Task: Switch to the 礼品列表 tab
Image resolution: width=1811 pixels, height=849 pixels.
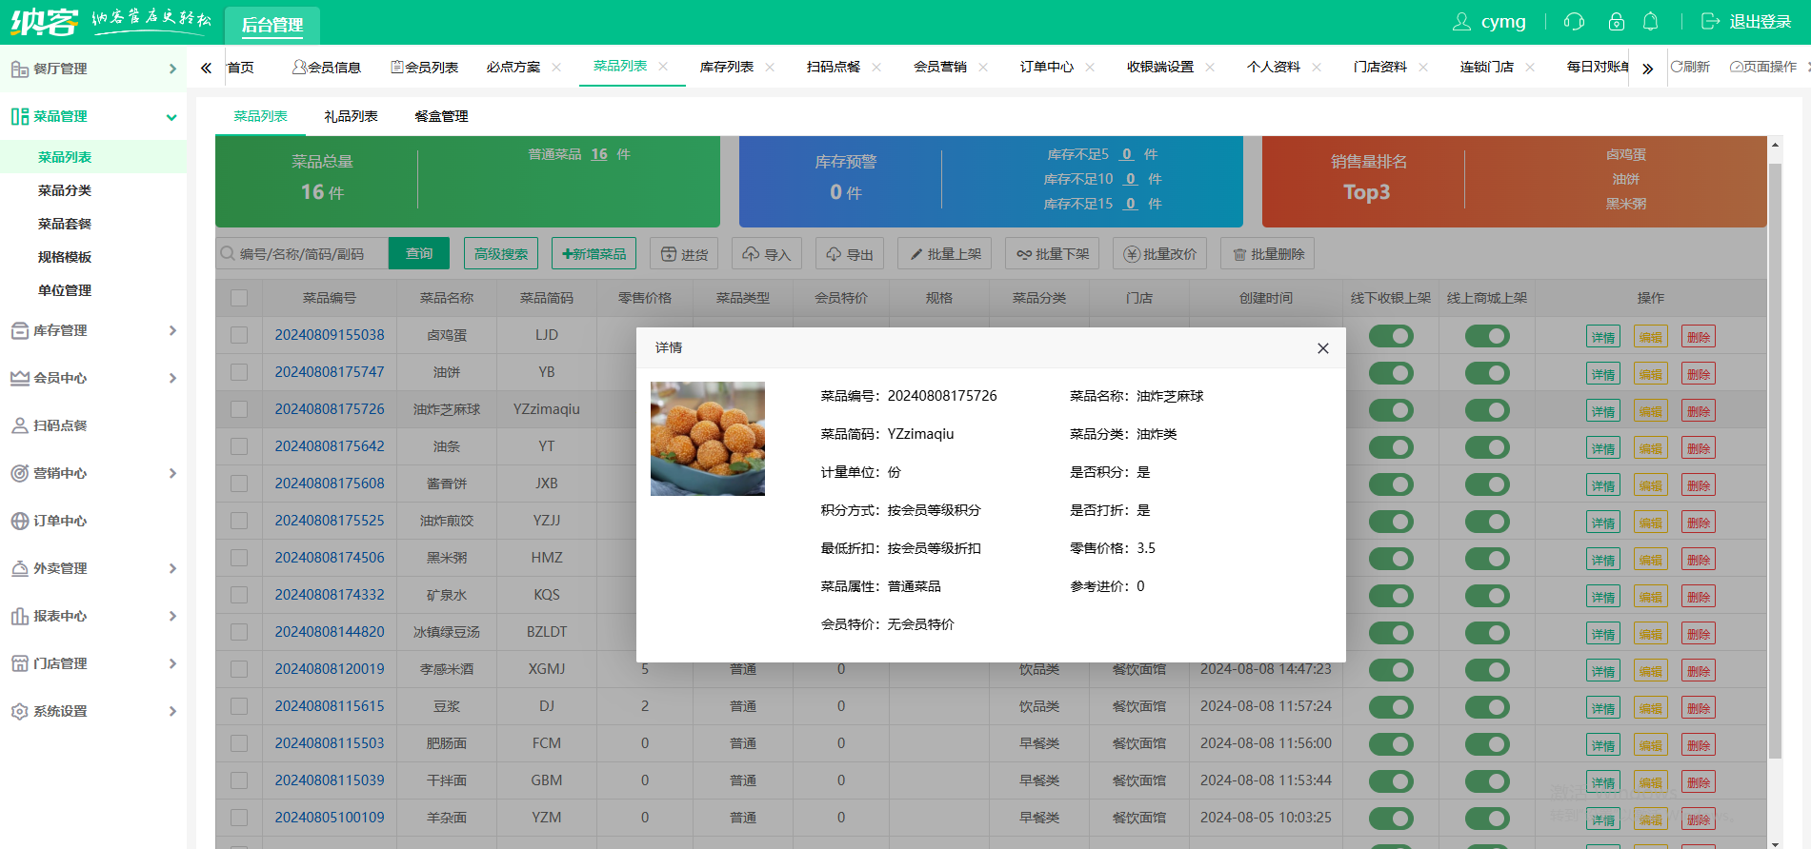Action: (x=351, y=116)
